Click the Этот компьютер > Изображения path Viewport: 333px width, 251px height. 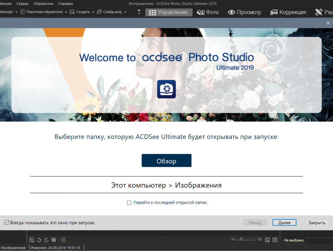coord(166,185)
